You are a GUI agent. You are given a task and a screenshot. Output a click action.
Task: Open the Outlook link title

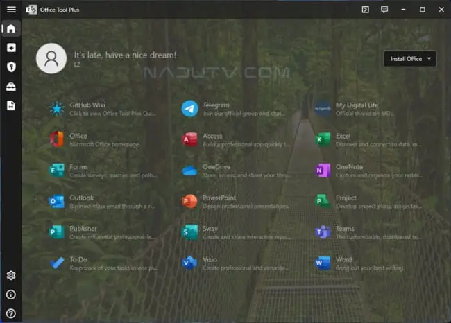point(82,198)
